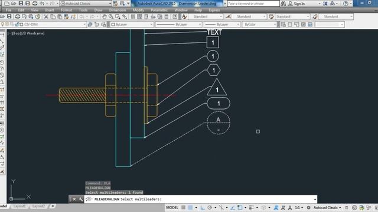The width and height of the screenshot is (378, 212).
Task: Click the keyword search input box
Action: click(253, 4)
